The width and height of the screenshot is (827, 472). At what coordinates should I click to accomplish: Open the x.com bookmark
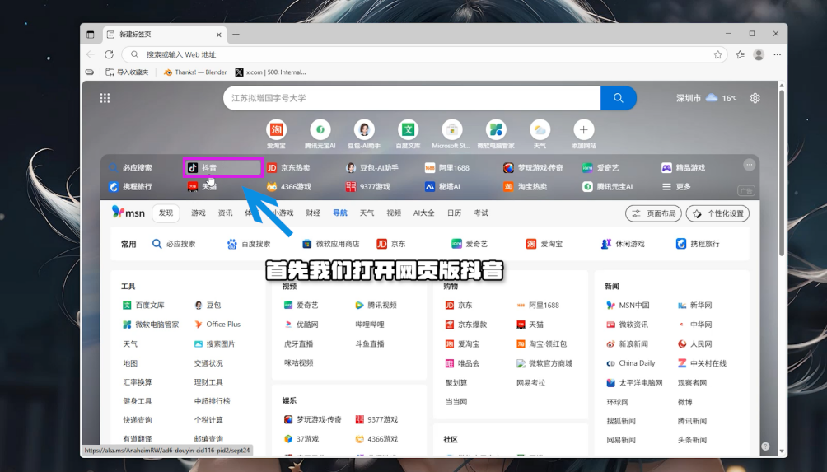pyautogui.click(x=270, y=72)
